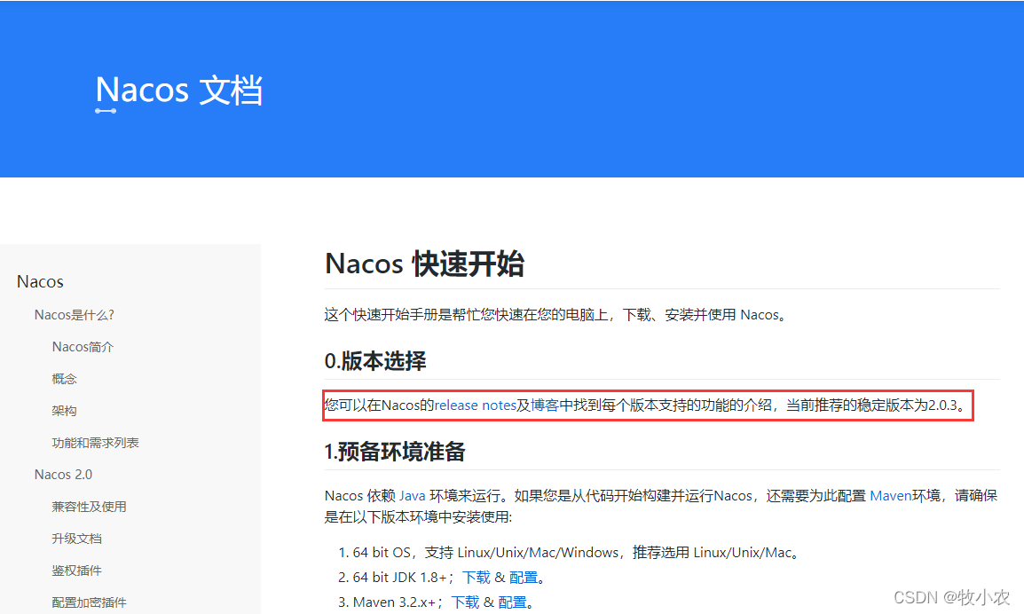
Task: Select 概念 in the sidebar
Action: click(x=64, y=379)
